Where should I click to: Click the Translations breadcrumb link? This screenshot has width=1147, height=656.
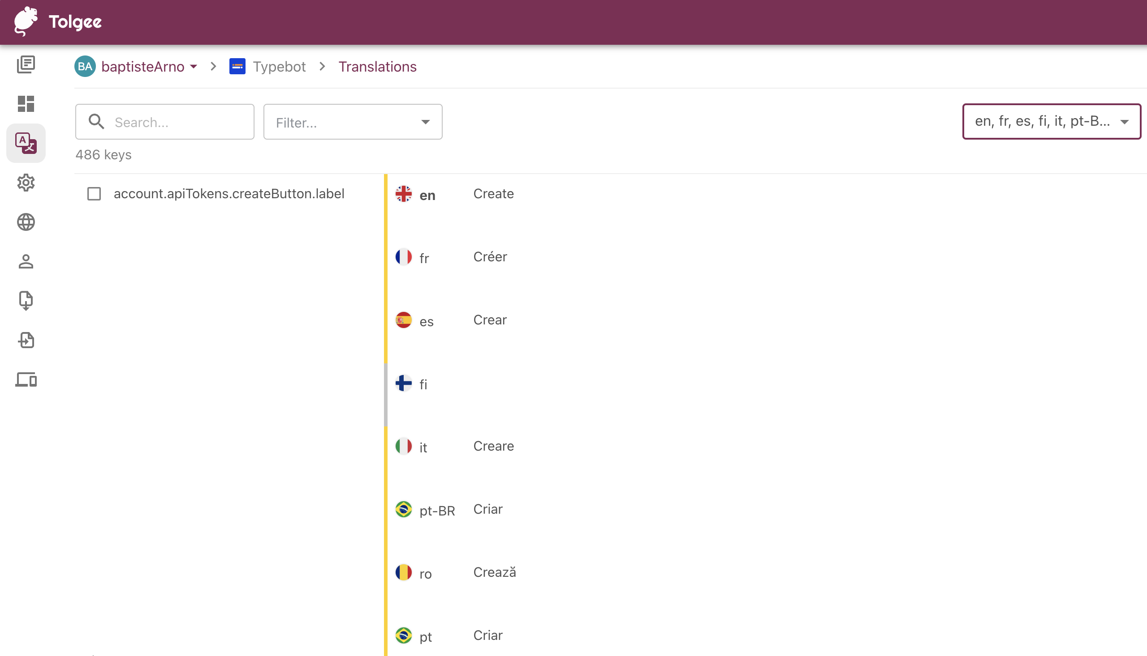(x=377, y=67)
